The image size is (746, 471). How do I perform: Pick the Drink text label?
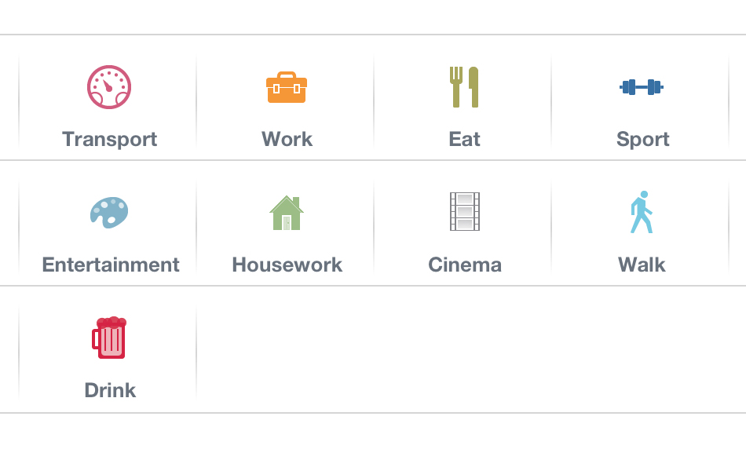[x=110, y=390]
